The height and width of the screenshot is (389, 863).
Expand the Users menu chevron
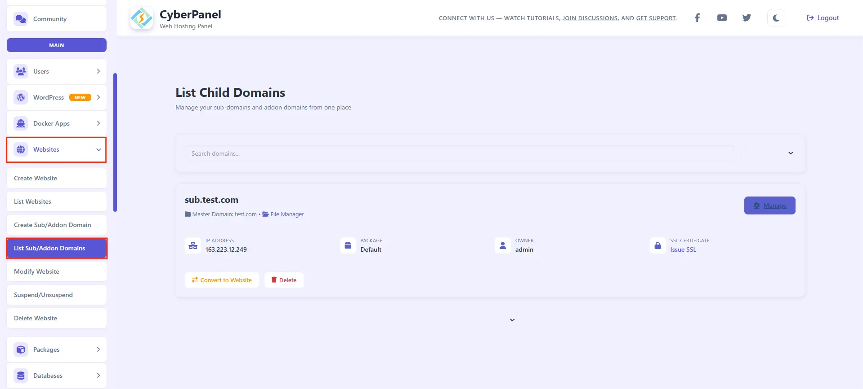(98, 71)
